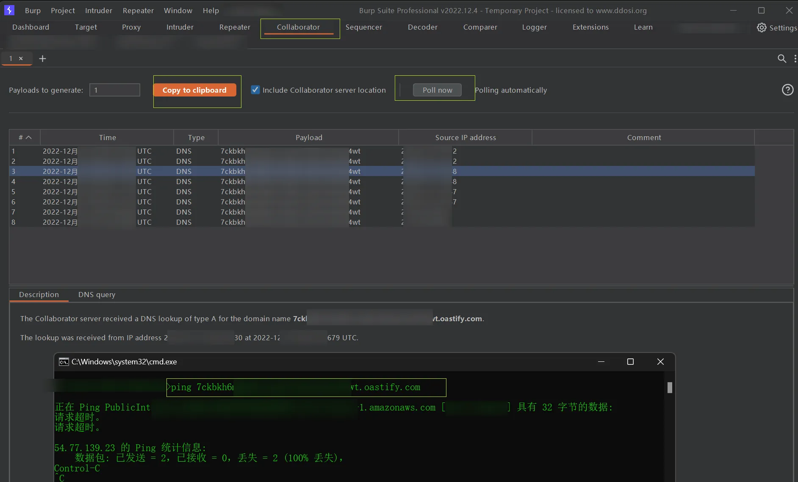Sort interactions by Time column
This screenshot has width=798, height=482.
pos(107,138)
